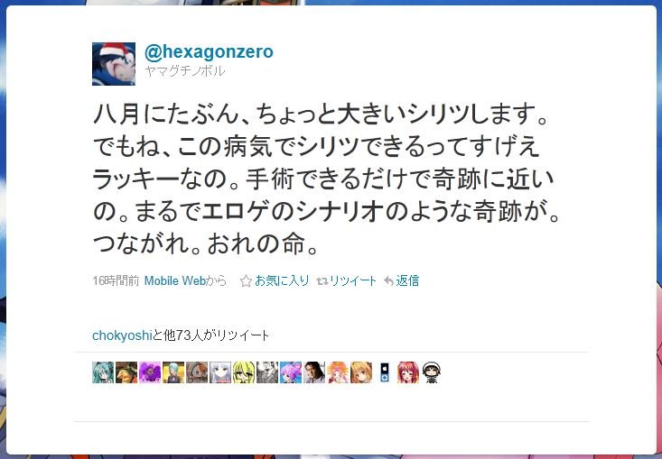Select the 返信 reply text
662x459 pixels.
[x=407, y=280]
